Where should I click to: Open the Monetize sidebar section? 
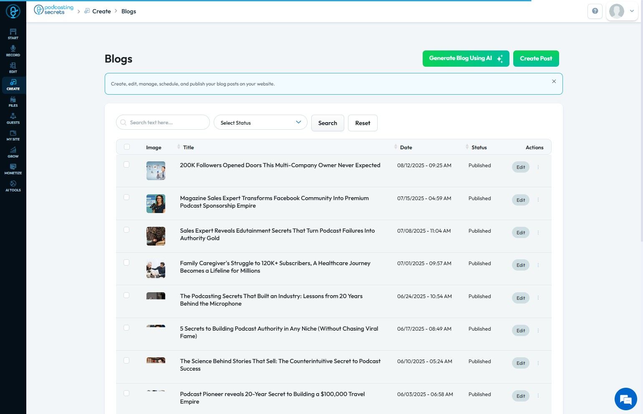13,169
